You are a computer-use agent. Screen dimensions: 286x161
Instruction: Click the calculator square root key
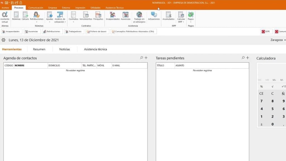[272, 87]
